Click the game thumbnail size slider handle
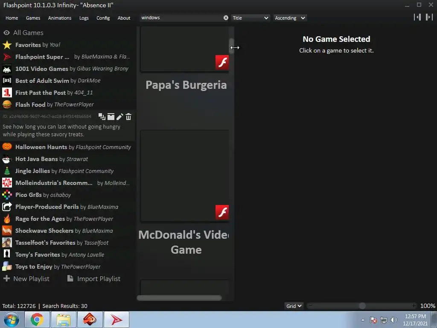This screenshot has width=437, height=328. pos(362,306)
